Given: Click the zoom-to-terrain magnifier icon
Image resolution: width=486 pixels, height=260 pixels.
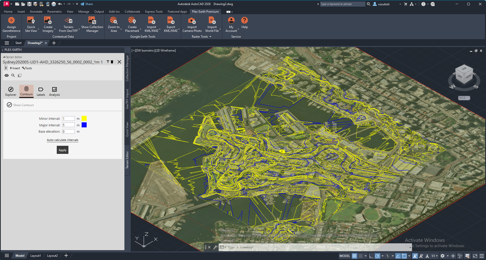Looking at the screenshot, I should click(13, 75).
